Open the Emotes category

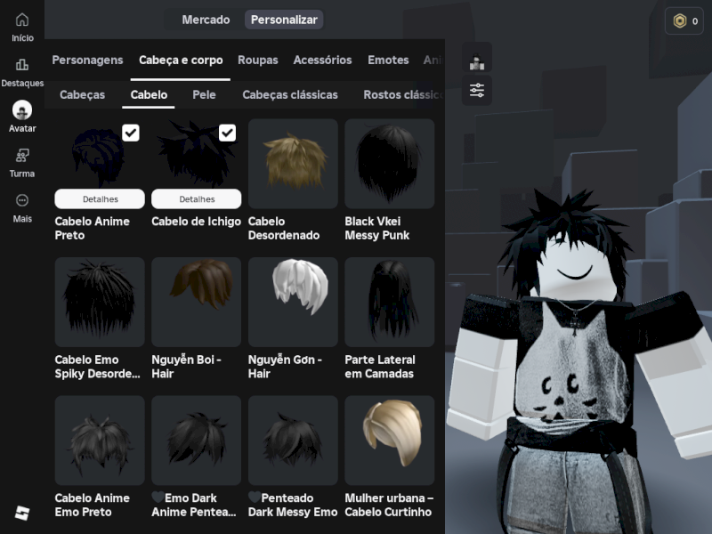click(388, 60)
